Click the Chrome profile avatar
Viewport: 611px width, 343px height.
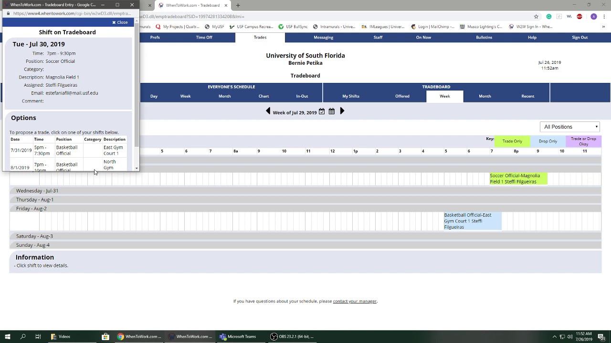[x=593, y=16]
